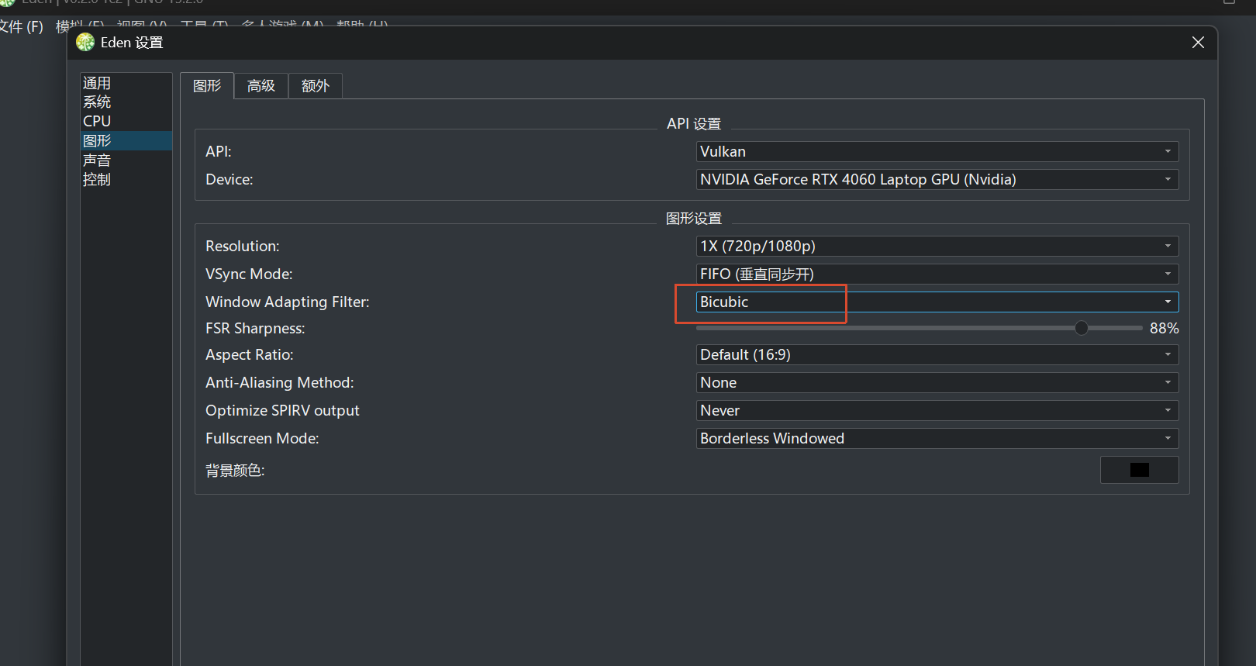Image resolution: width=1256 pixels, height=666 pixels.
Task: Switch to the 高级 tab
Action: pyautogui.click(x=261, y=86)
